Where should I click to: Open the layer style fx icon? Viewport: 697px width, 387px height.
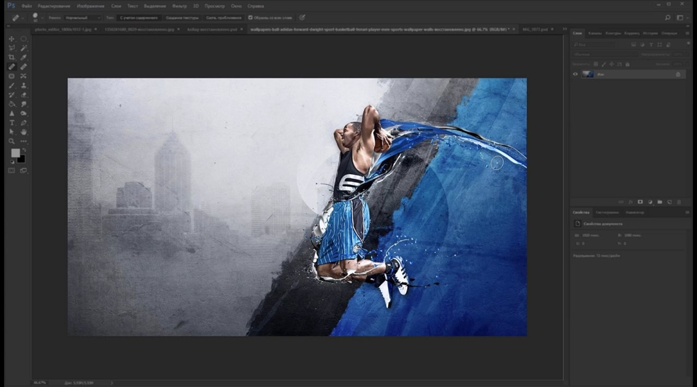click(x=631, y=202)
